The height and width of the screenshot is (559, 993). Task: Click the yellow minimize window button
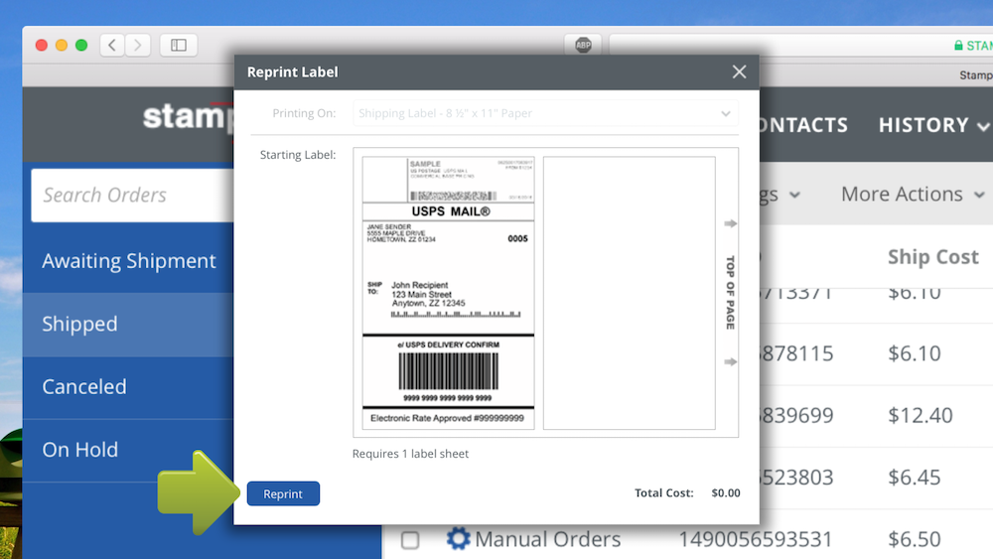tap(62, 45)
